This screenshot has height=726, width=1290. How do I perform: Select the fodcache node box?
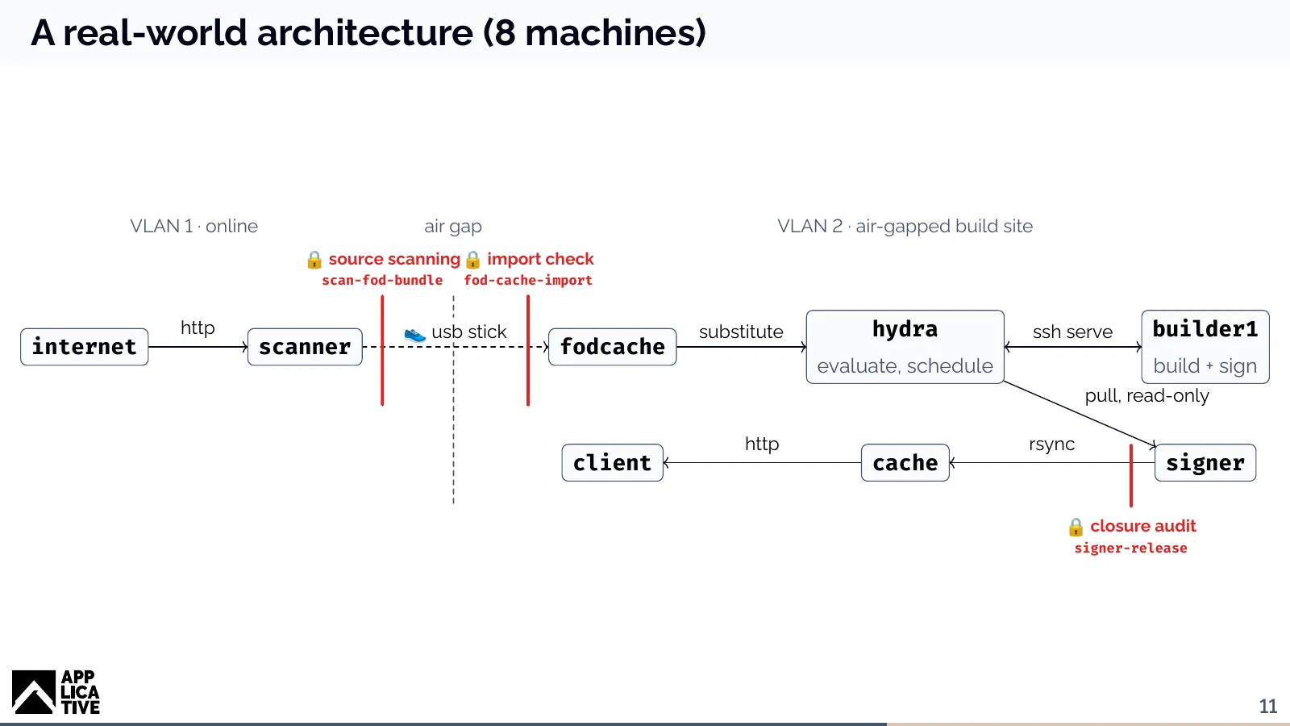pyautogui.click(x=613, y=347)
